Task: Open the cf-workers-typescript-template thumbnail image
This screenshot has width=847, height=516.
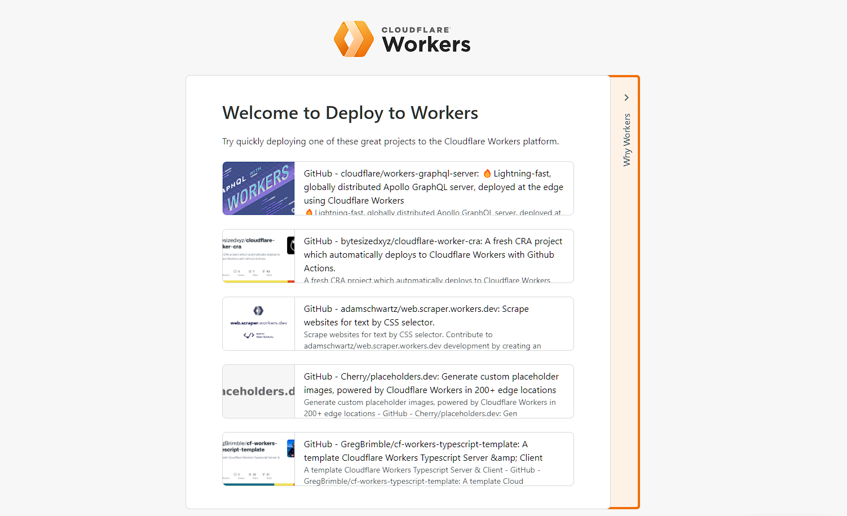Action: pyautogui.click(x=259, y=459)
